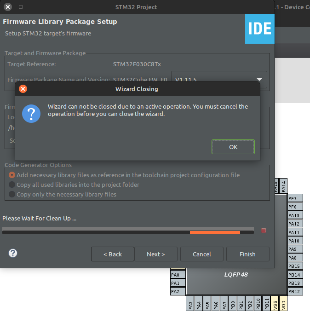Image resolution: width=310 pixels, height=318 pixels.
Task: Click the Cancel button in the wizard
Action: tap(202, 254)
